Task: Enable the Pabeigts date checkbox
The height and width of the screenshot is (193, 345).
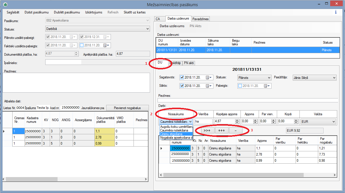Action: coord(240,86)
